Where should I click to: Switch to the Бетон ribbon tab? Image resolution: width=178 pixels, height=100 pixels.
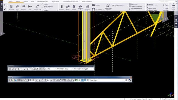(18, 2)
